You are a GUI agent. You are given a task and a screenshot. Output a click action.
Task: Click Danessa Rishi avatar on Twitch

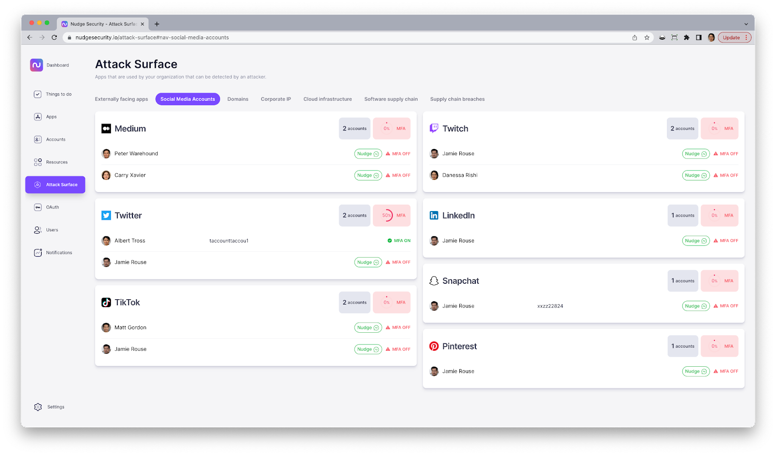coord(434,175)
